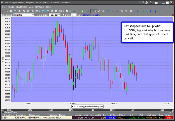The width and height of the screenshot is (175, 121).
Task: Click the white grid table icon
Action: tap(15, 11)
